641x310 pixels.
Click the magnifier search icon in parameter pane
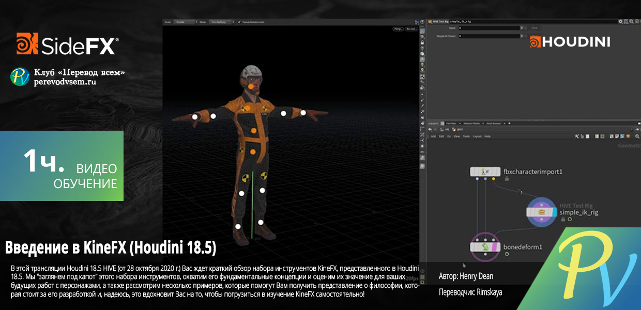click(631, 22)
